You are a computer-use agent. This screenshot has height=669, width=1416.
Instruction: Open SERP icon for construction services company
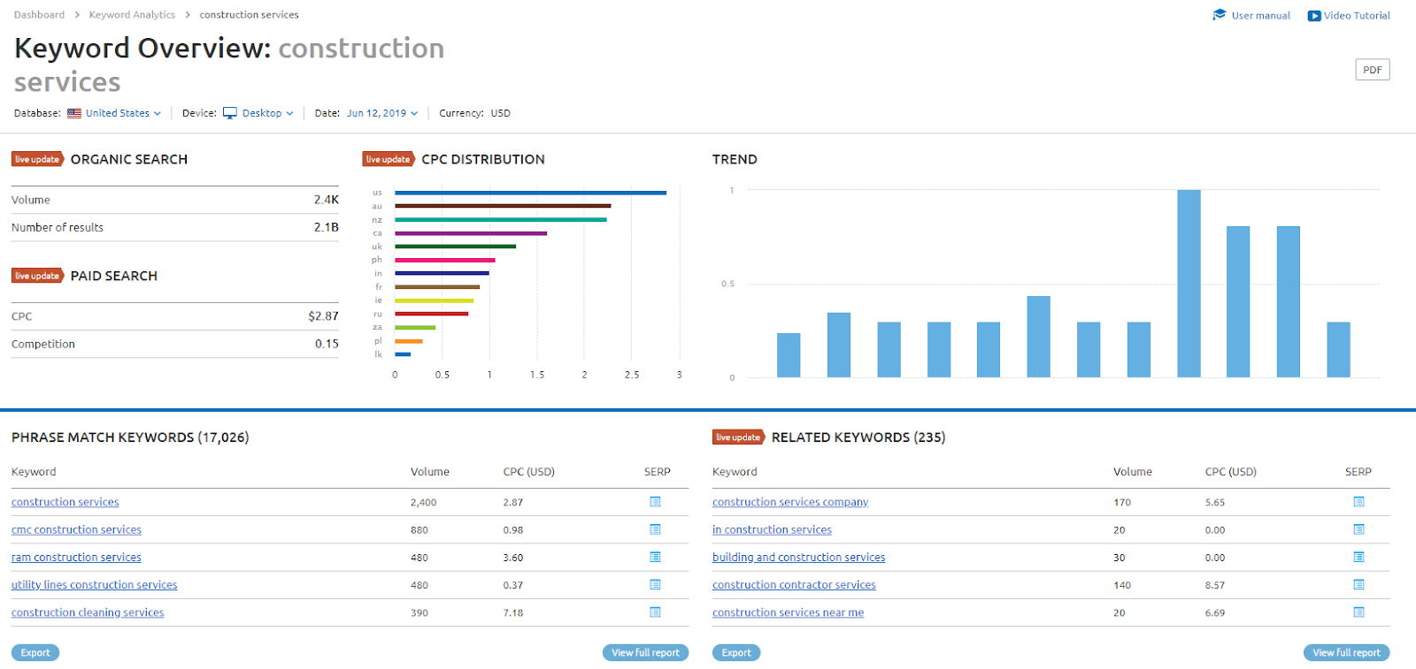(1358, 502)
